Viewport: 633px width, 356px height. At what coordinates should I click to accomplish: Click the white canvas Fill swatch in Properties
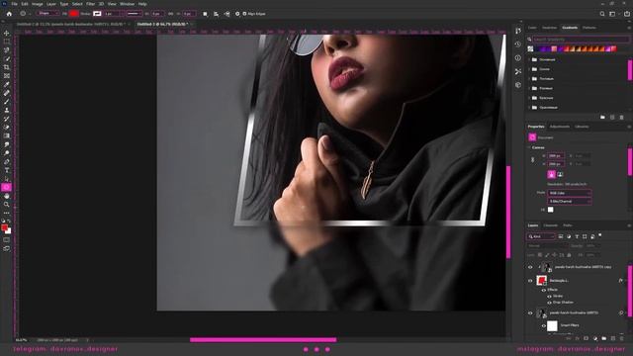point(551,210)
